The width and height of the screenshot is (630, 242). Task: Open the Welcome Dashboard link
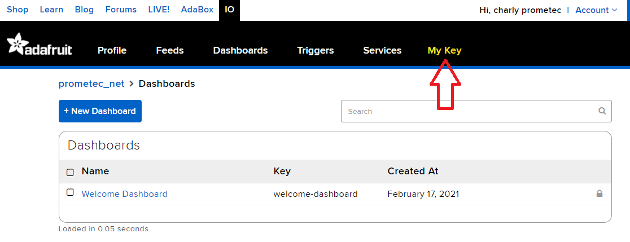pyautogui.click(x=125, y=193)
